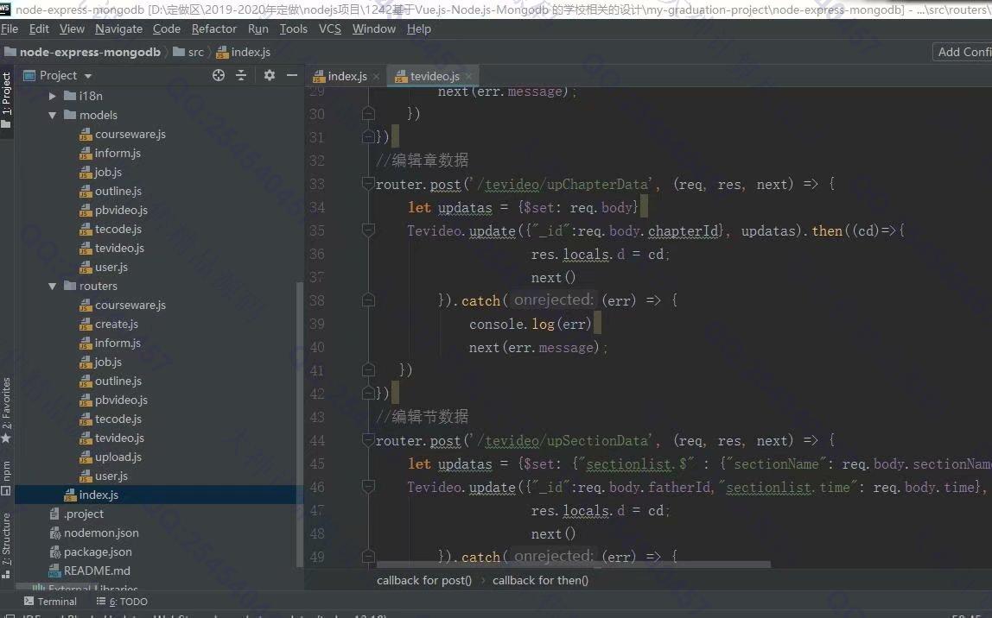The height and width of the screenshot is (618, 992).
Task: Toggle the Structure side tab
Action: 6,545
